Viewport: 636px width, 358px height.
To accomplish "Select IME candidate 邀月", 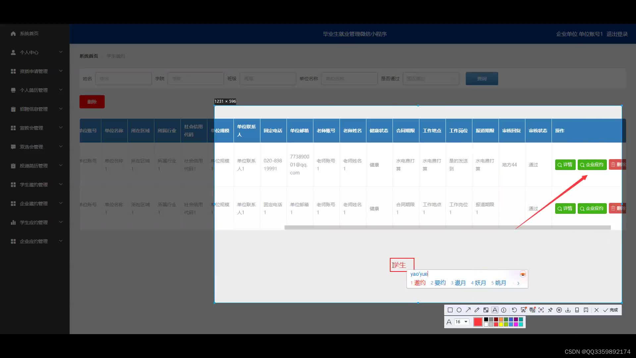I will [x=458, y=283].
